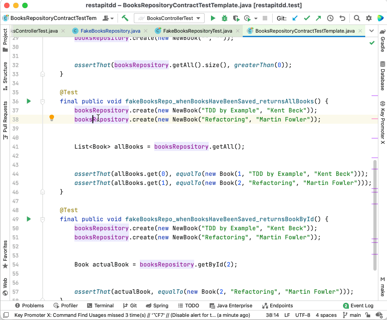Click the profiler run icon
This screenshot has height=320, width=387.
(x=247, y=18)
